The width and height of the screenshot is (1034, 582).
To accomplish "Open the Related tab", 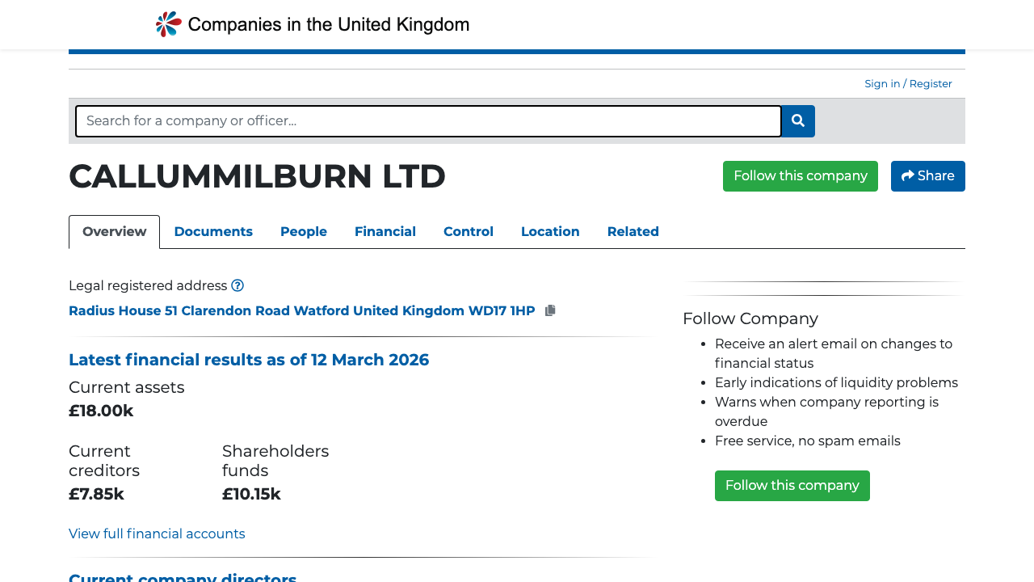I will (x=633, y=232).
